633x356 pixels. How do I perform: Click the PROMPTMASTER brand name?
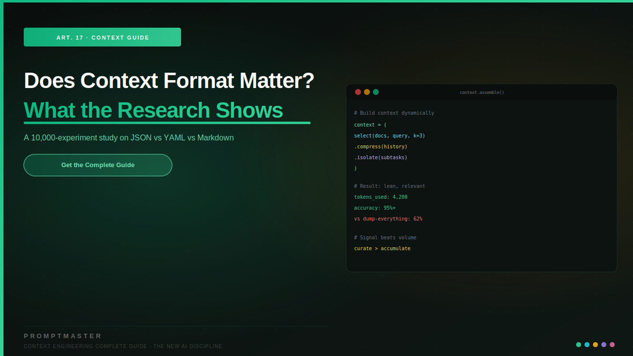[63, 336]
